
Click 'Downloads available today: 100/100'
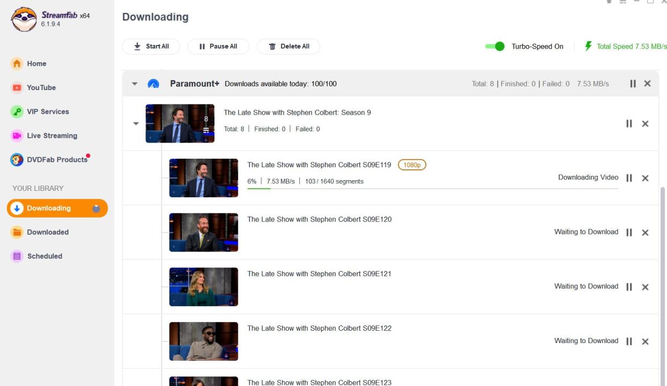281,84
